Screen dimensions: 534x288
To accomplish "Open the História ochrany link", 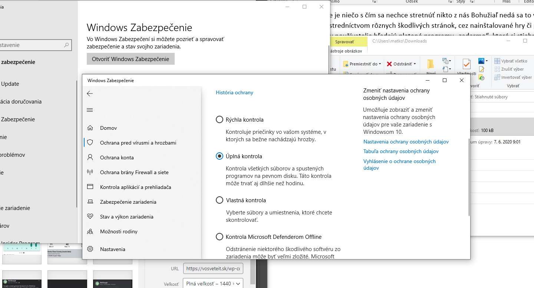I will (x=234, y=92).
